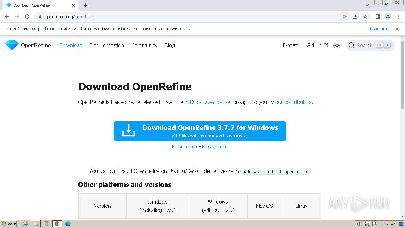The height and width of the screenshot is (228, 405).
Task: Open the network tray icon
Action: pos(367,224)
